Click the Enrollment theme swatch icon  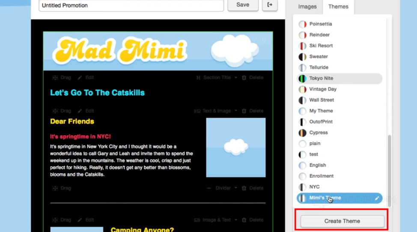(302, 176)
